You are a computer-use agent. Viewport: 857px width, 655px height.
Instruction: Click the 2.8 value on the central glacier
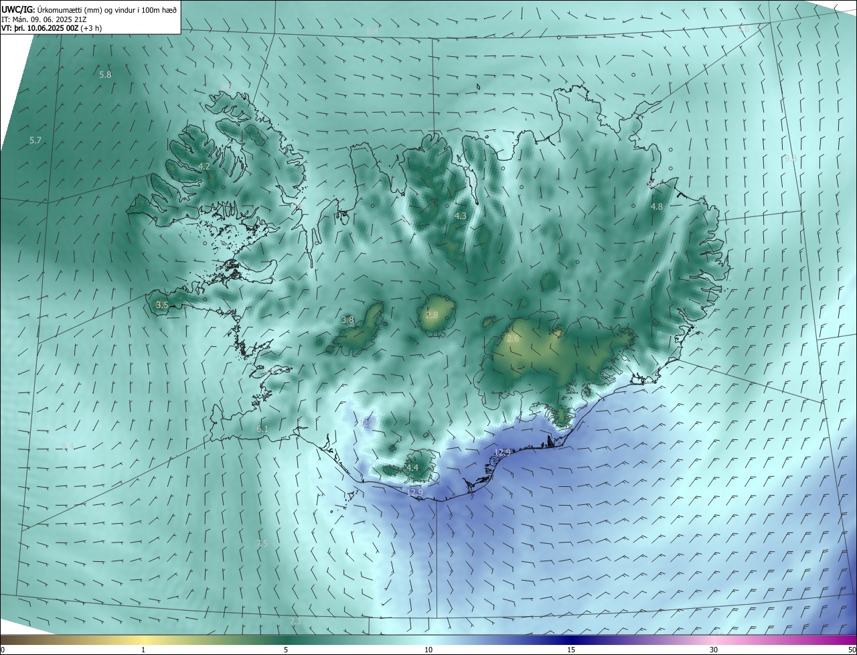tap(432, 315)
